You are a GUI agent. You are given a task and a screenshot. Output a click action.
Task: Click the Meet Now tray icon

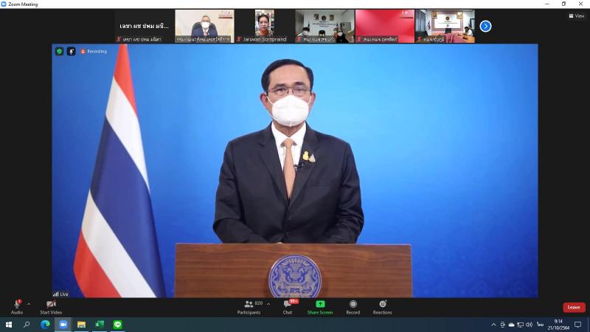click(x=503, y=325)
